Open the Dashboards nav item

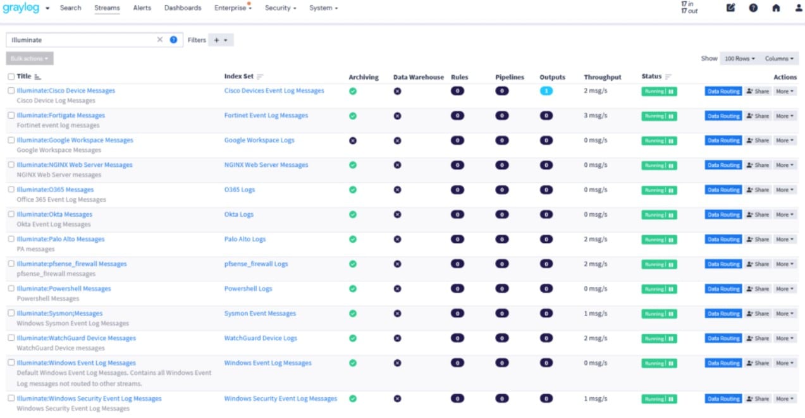tap(183, 8)
